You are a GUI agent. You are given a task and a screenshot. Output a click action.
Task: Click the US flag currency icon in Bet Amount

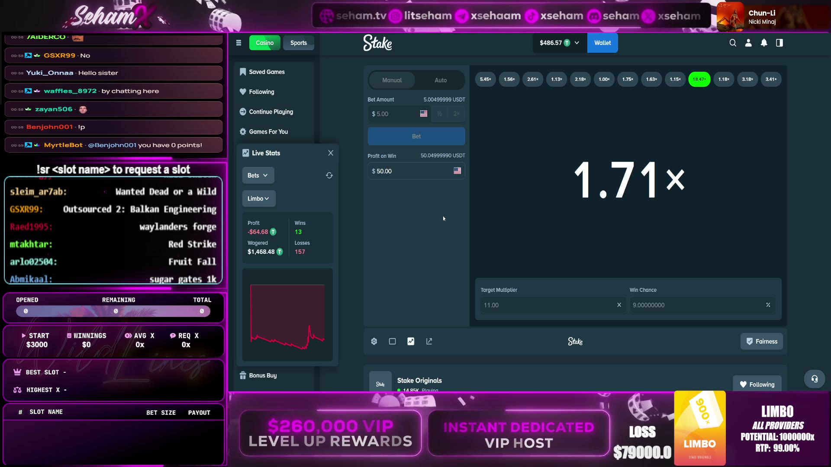point(424,114)
